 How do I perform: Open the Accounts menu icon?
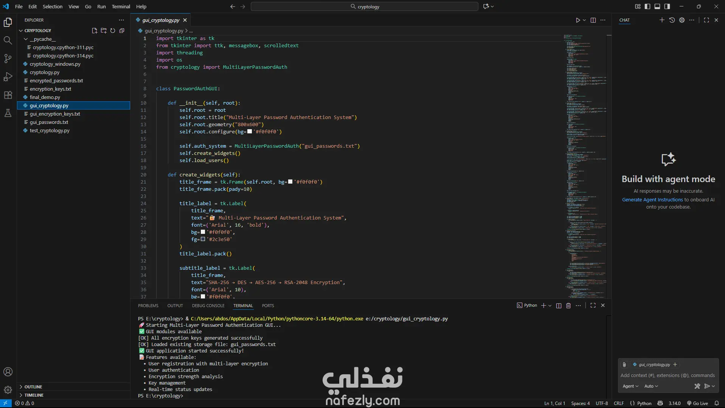8,372
